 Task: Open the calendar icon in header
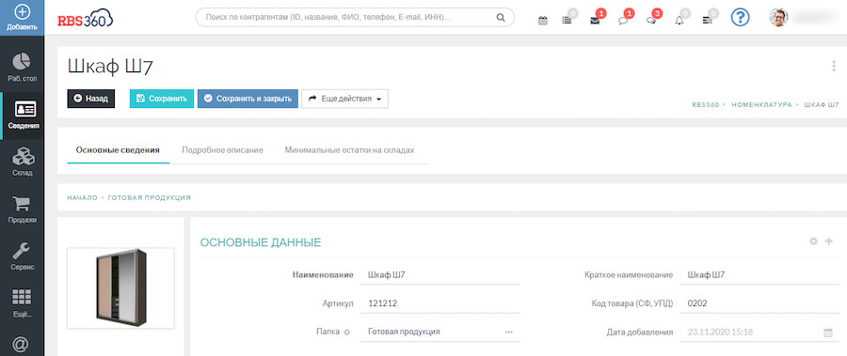(x=543, y=21)
